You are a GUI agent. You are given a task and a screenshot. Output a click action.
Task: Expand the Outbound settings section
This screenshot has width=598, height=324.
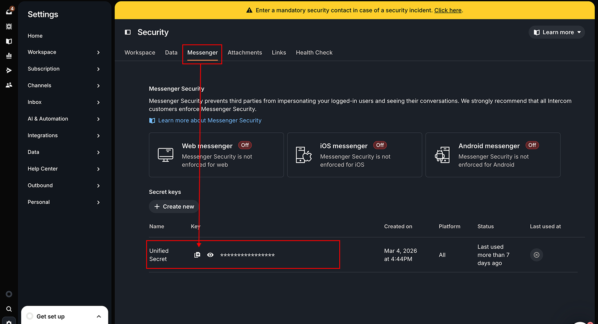[x=64, y=185]
